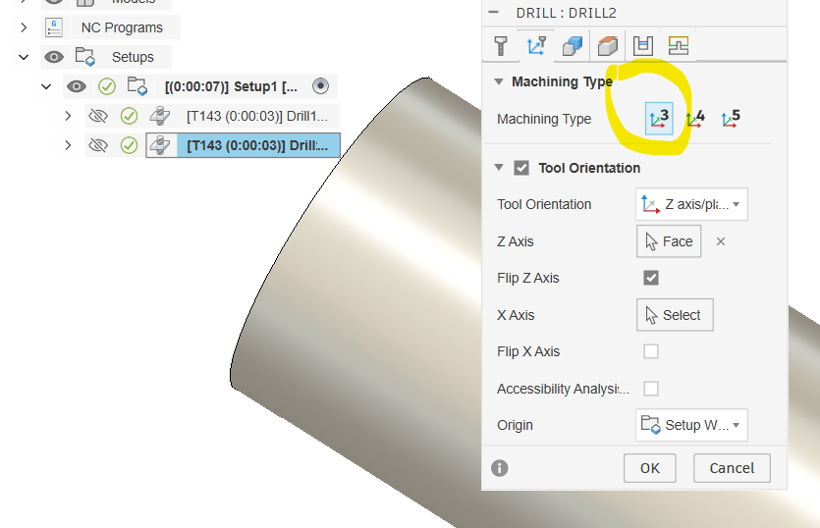Screen dimensions: 820x528
Task: Show the hidden Drill1 operation
Action: [97, 116]
